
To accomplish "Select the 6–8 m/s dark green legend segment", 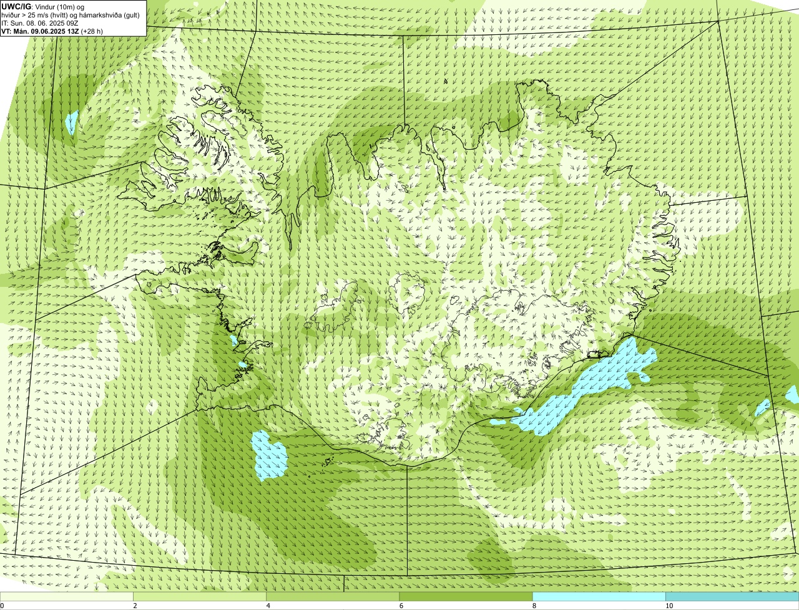I will point(466,597).
